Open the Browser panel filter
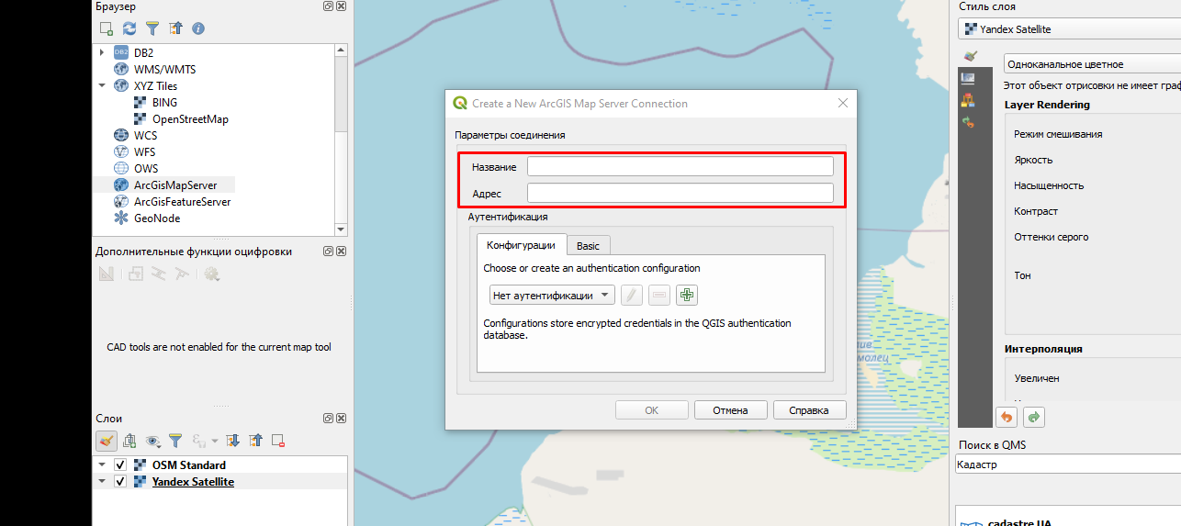Image resolution: width=1181 pixels, height=526 pixels. coord(152,28)
